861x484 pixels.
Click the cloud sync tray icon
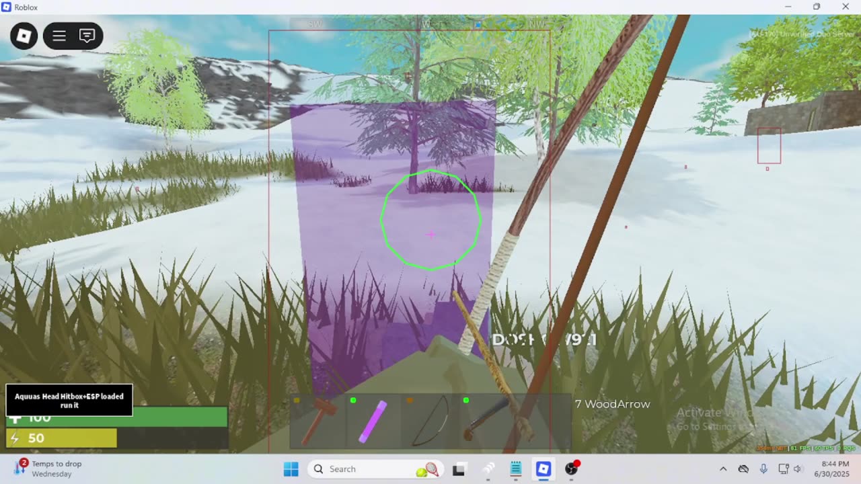pyautogui.click(x=743, y=469)
